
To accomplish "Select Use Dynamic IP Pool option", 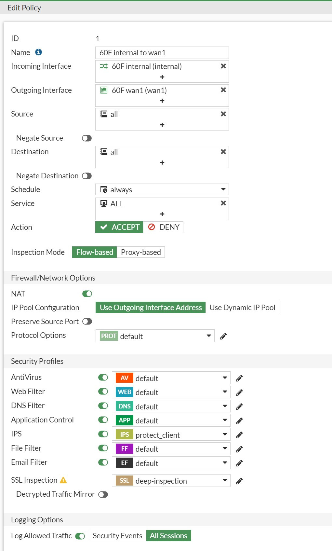I will (x=242, y=308).
